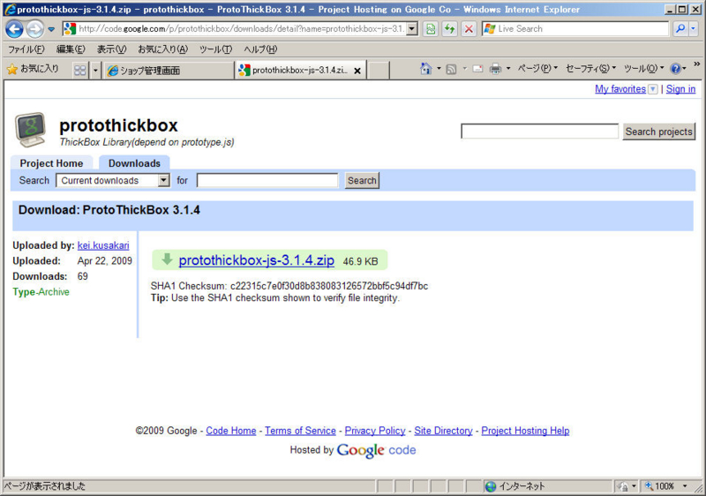Screen dimensions: 706x496
Task: Click the RSS feeds icon
Action: tap(451, 69)
